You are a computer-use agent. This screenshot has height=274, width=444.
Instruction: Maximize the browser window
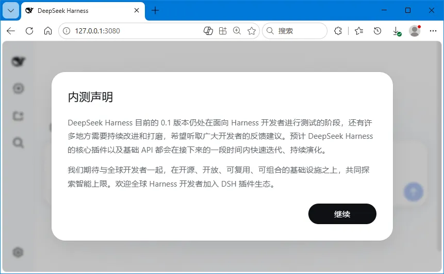pyautogui.click(x=408, y=10)
